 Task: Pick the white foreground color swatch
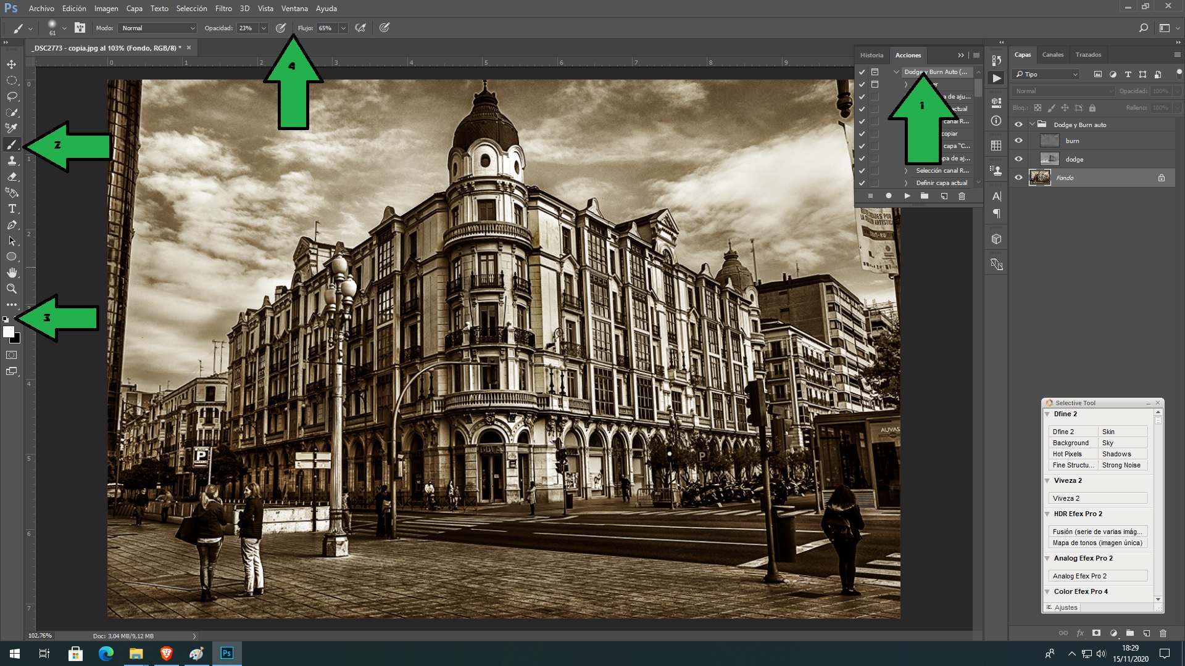point(8,332)
